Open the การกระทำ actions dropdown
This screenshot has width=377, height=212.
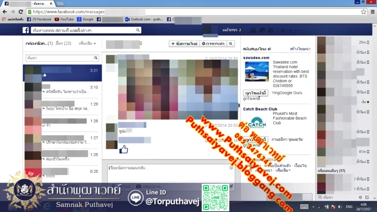(213, 43)
